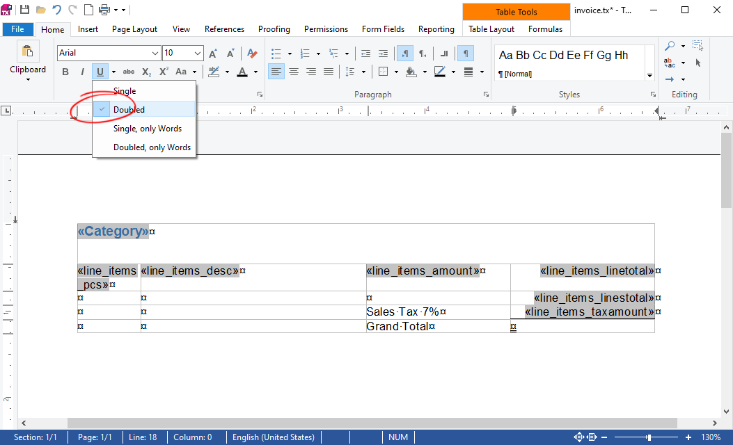Right align the paragraph
Image resolution: width=733 pixels, height=445 pixels.
point(311,72)
